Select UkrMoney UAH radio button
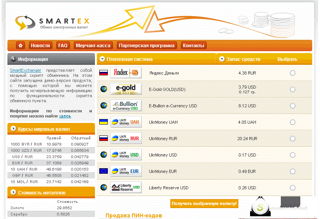The width and height of the screenshot is (320, 219). [x=292, y=122]
